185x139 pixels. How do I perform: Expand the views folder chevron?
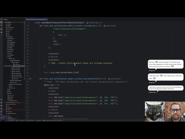pyautogui.click(x=6, y=93)
